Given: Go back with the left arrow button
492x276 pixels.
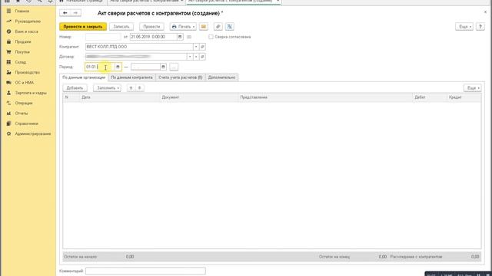Looking at the screenshot, I should point(65,13).
